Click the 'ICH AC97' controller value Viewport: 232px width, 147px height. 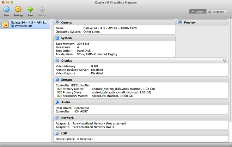81,111
